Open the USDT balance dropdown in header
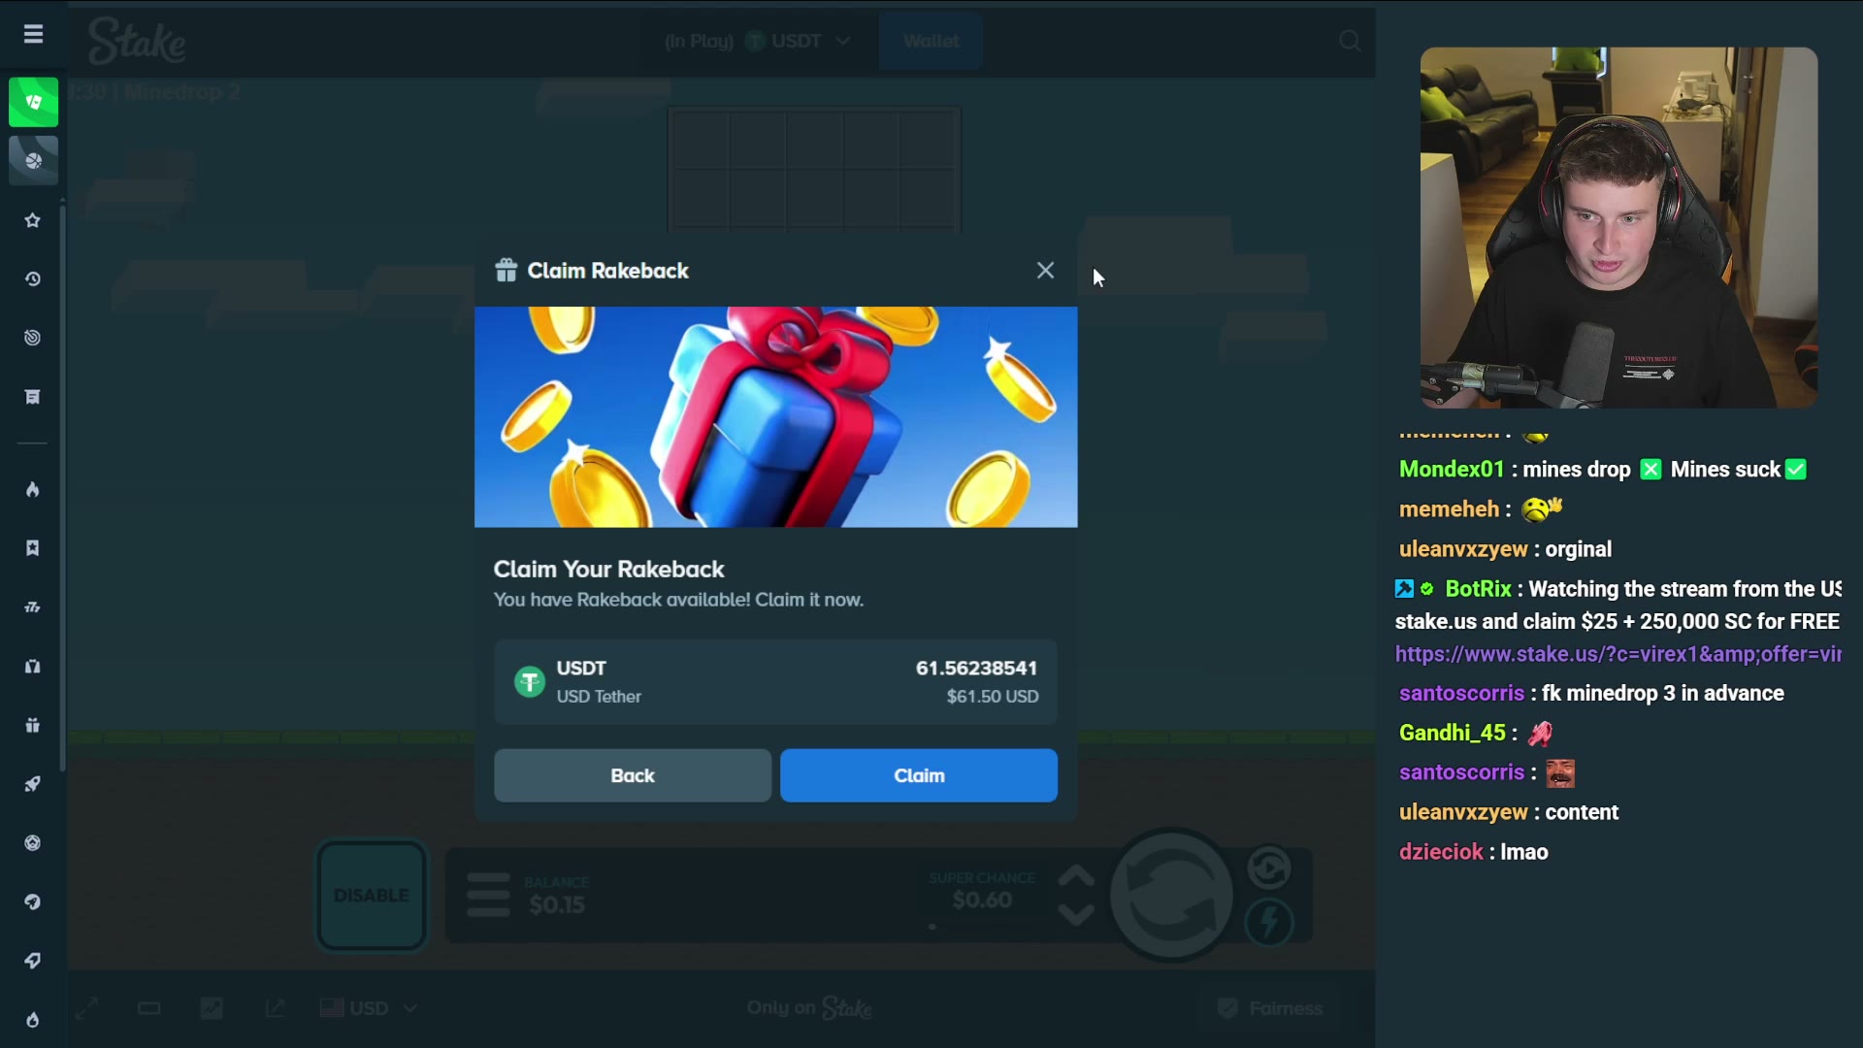Viewport: 1863px width, 1048px height. (x=757, y=41)
